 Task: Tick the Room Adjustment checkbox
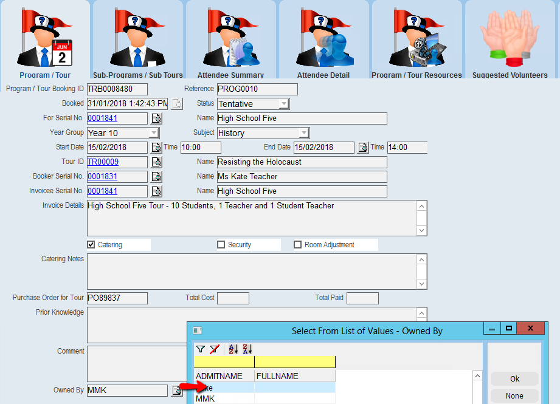pos(298,245)
